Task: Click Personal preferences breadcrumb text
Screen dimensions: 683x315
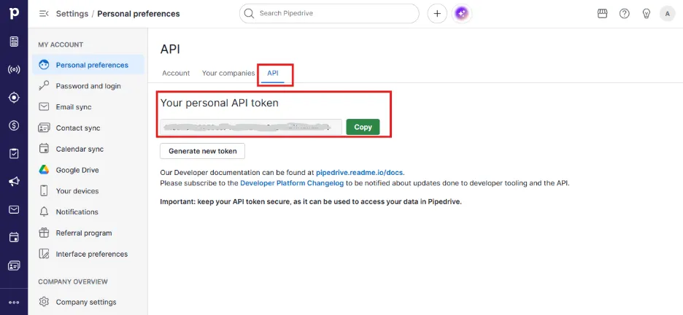Action: [139, 13]
